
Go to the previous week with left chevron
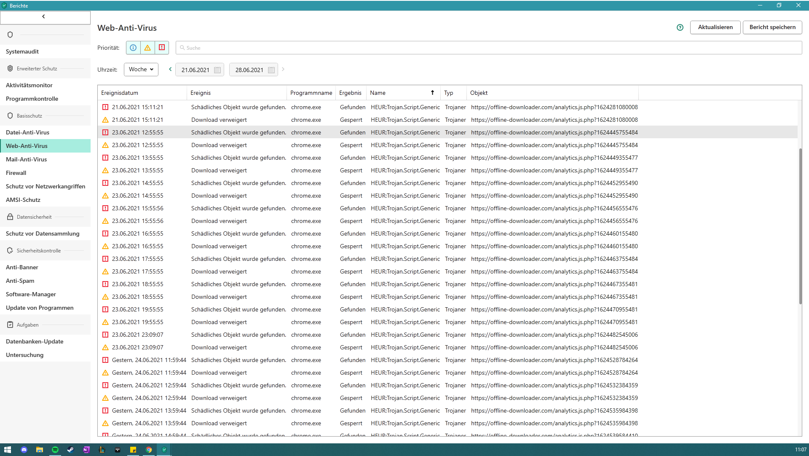coord(170,69)
